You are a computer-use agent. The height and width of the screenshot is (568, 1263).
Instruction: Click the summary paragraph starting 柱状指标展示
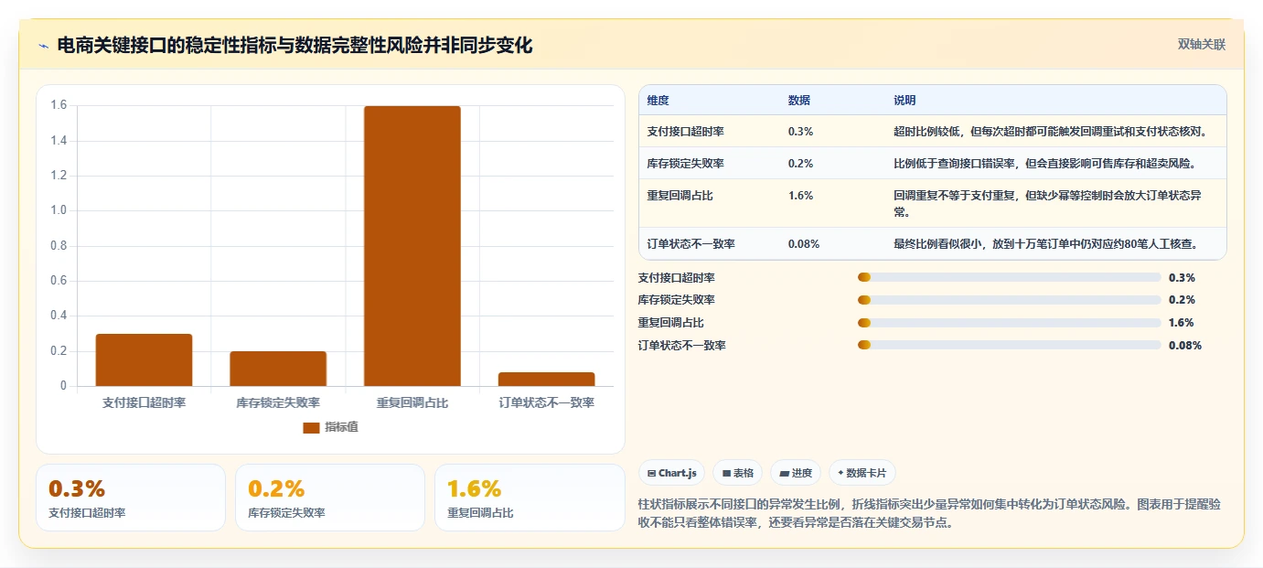[x=929, y=514]
